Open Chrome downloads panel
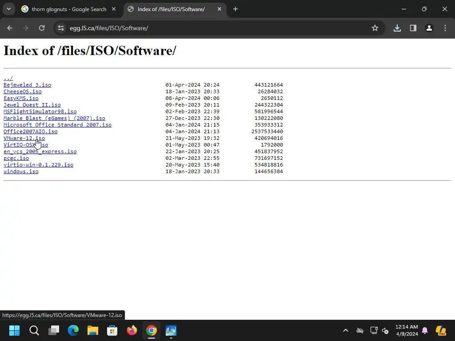This screenshot has width=455, height=341. [x=397, y=28]
